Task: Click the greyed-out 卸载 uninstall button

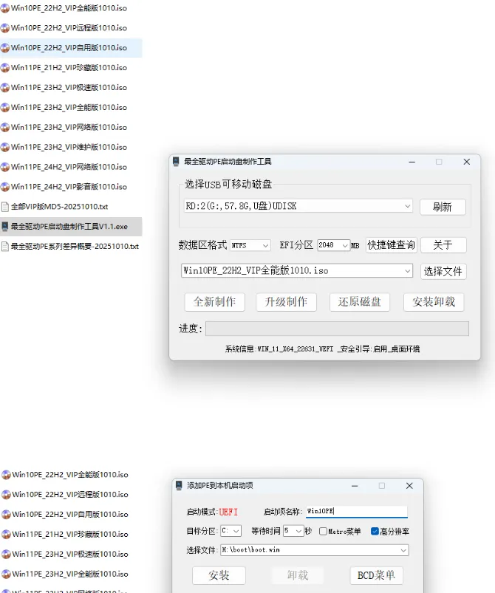Action: pyautogui.click(x=298, y=575)
